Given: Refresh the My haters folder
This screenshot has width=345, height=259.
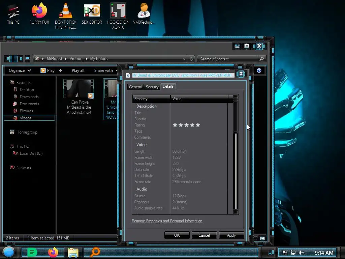Looking at the screenshot, I should pos(191,59).
